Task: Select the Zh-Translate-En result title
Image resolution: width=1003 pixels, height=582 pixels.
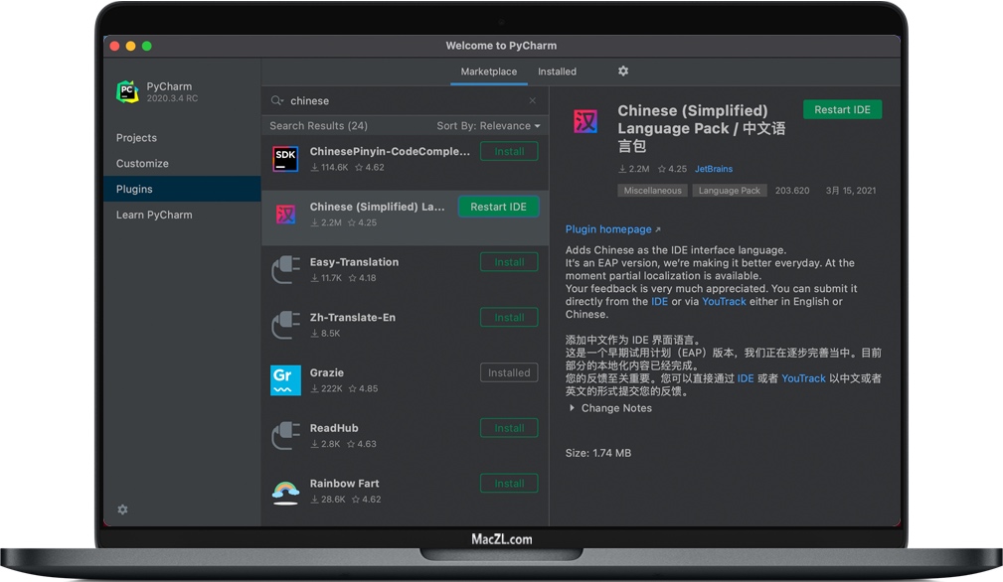Action: [353, 318]
